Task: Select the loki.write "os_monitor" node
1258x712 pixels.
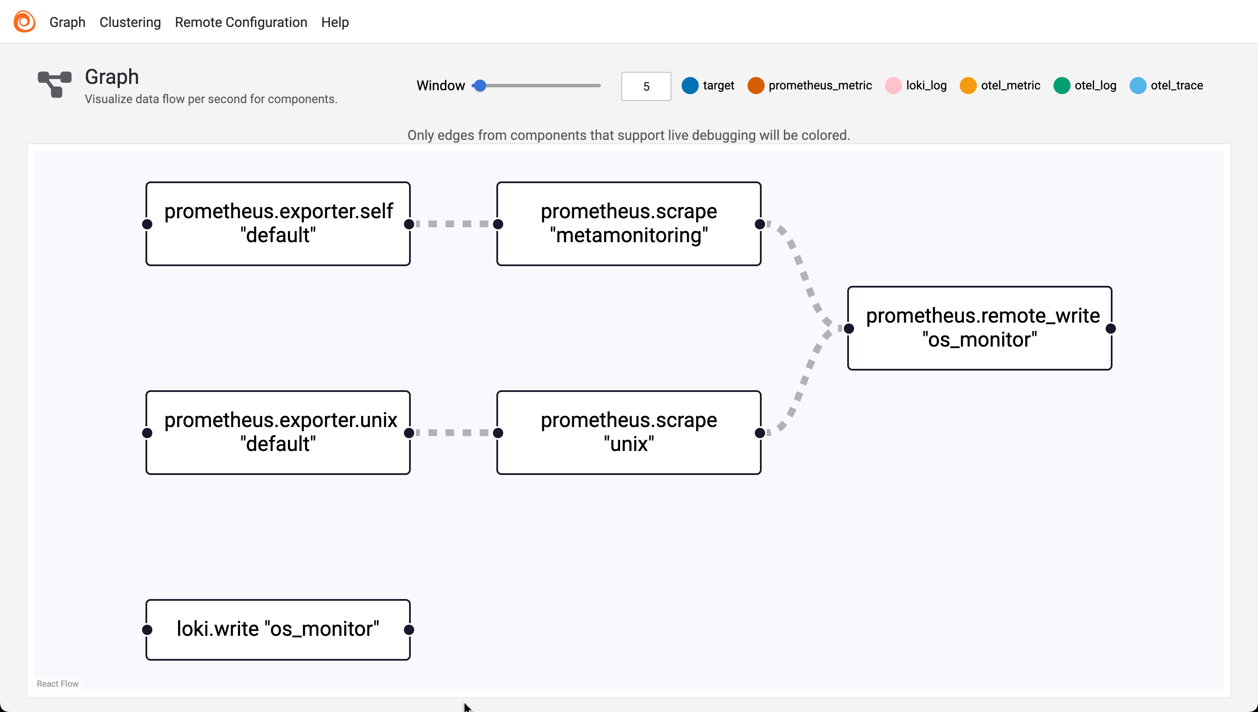Action: (278, 629)
